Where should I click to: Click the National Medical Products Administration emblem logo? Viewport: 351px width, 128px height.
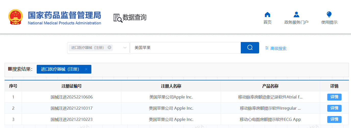pyautogui.click(x=16, y=17)
